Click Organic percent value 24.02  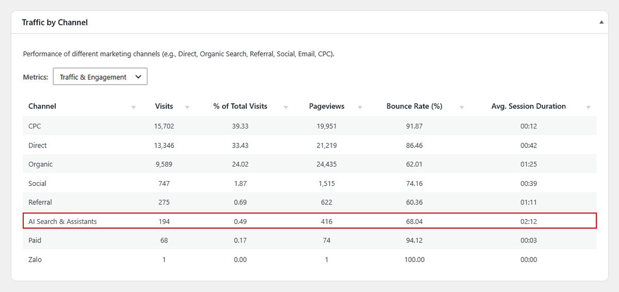240,164
